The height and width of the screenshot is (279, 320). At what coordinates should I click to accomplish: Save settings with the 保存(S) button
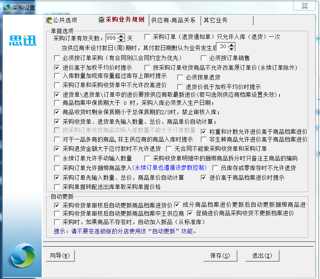point(220,255)
